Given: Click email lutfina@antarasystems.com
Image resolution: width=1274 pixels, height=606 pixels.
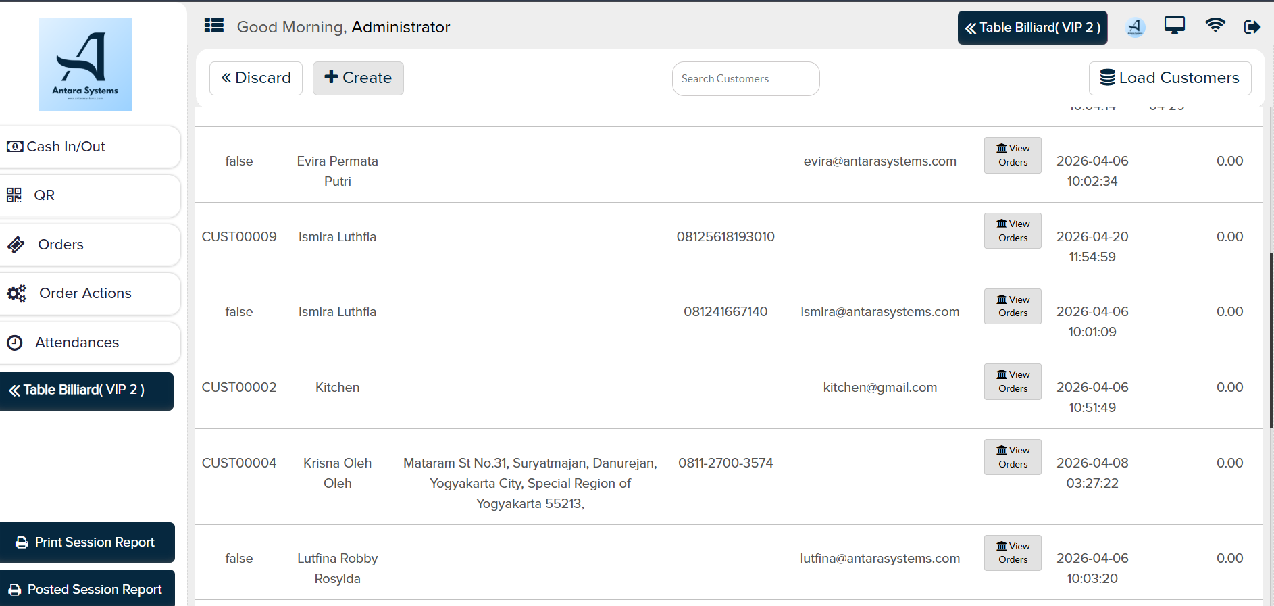Looking at the screenshot, I should (880, 559).
